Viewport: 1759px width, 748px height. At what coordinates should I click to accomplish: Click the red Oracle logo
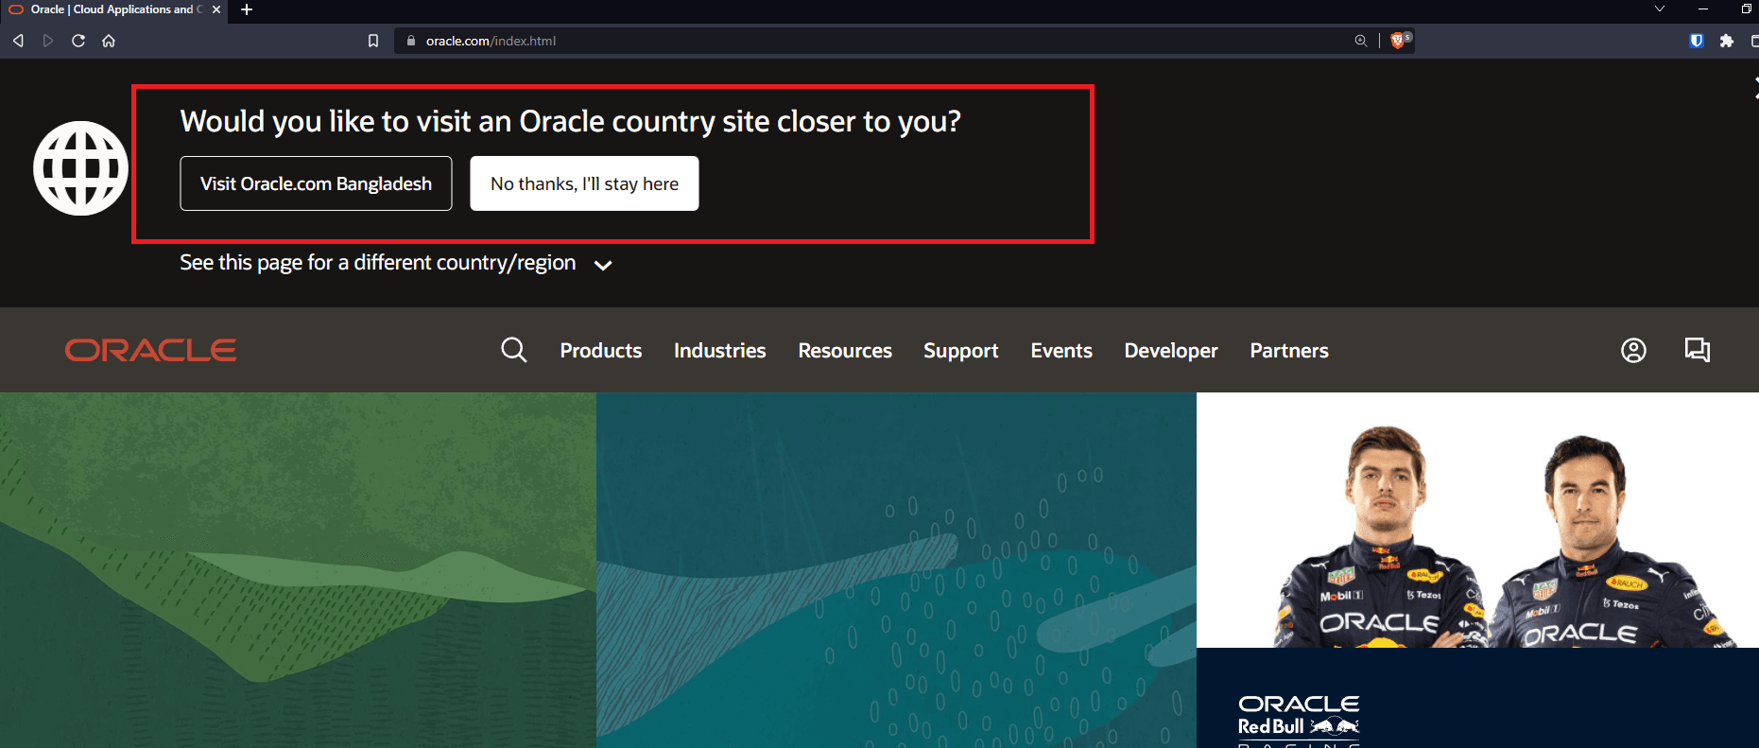click(x=150, y=351)
